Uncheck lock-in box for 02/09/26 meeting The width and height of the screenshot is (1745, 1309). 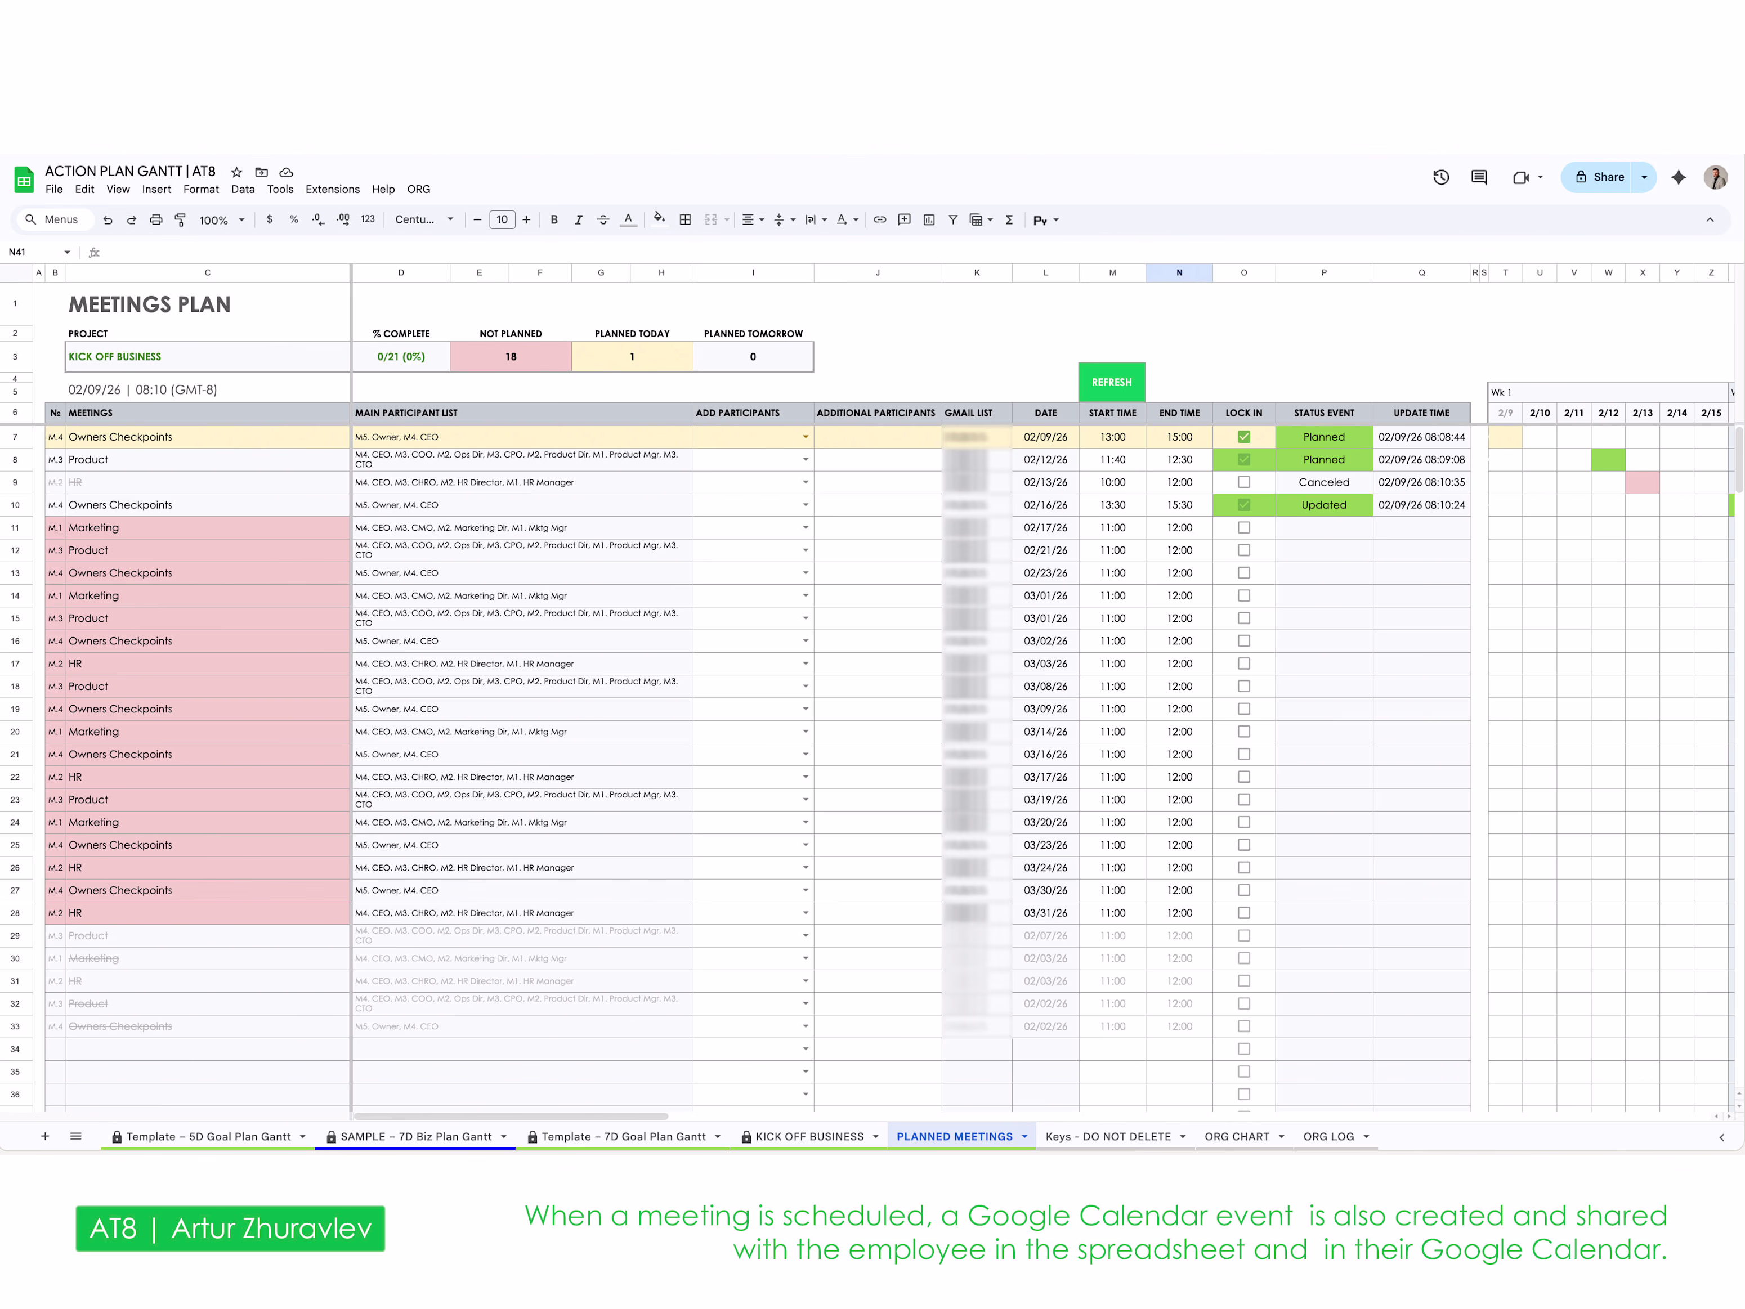pos(1243,437)
